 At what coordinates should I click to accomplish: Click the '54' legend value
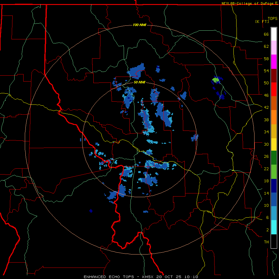tap(266, 71)
